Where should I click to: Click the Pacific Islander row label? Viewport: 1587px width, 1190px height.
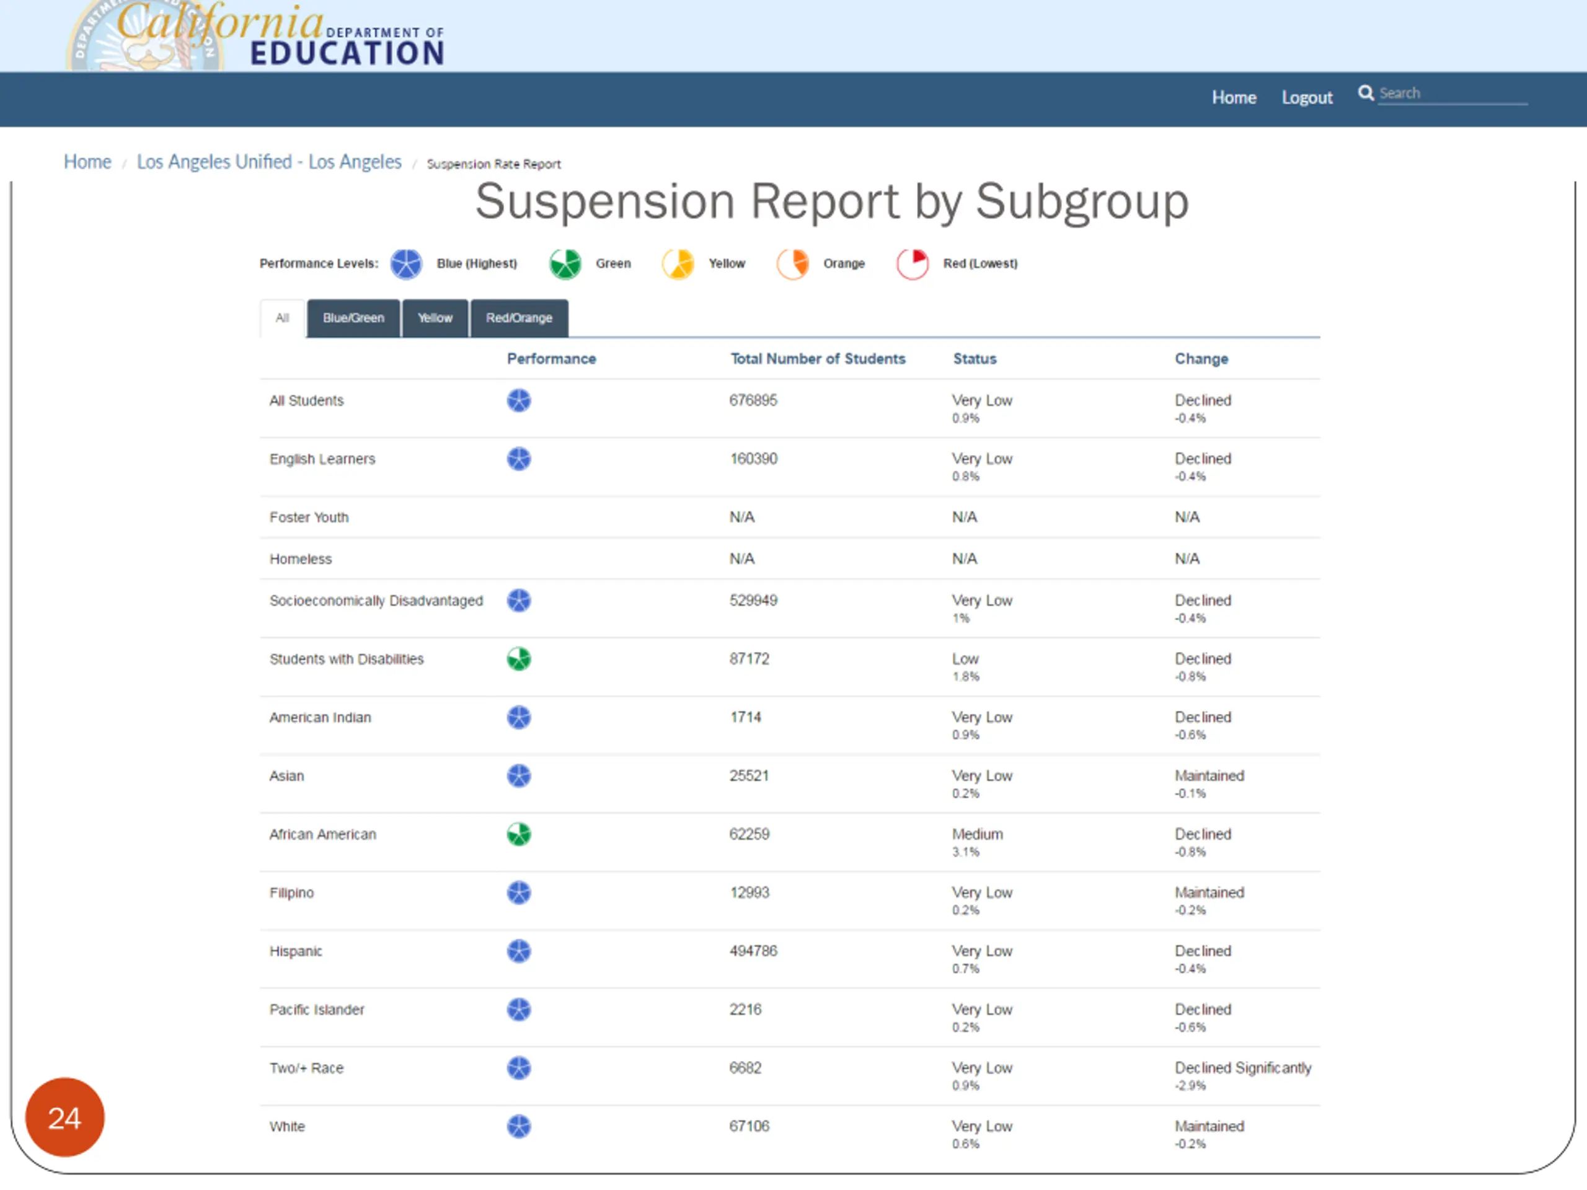click(316, 1009)
